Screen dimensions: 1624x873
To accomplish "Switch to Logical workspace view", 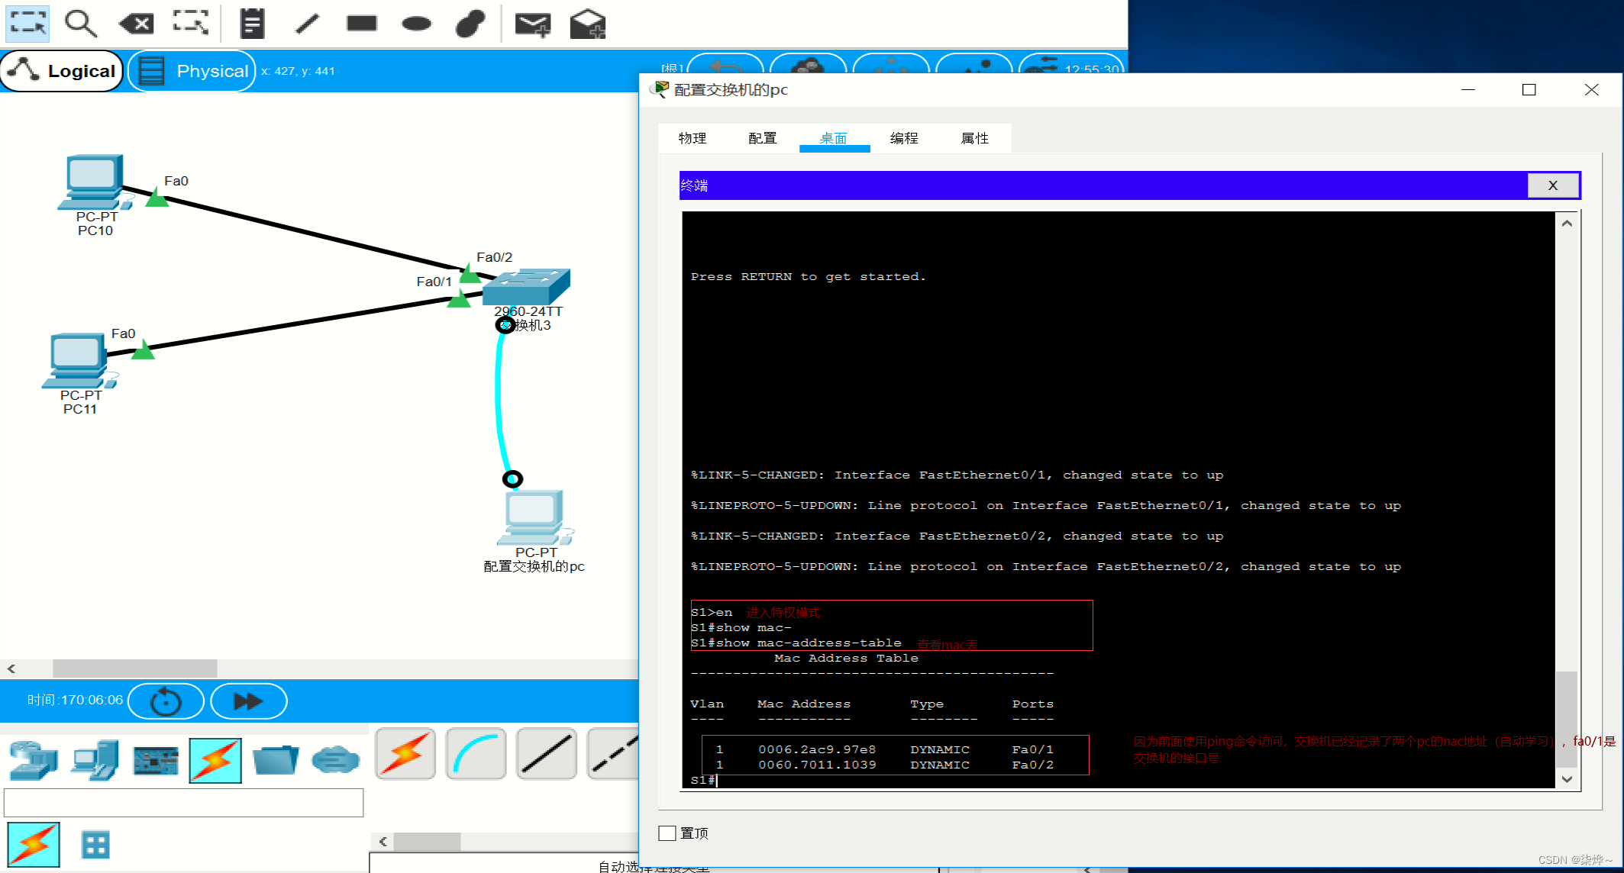I will point(63,71).
